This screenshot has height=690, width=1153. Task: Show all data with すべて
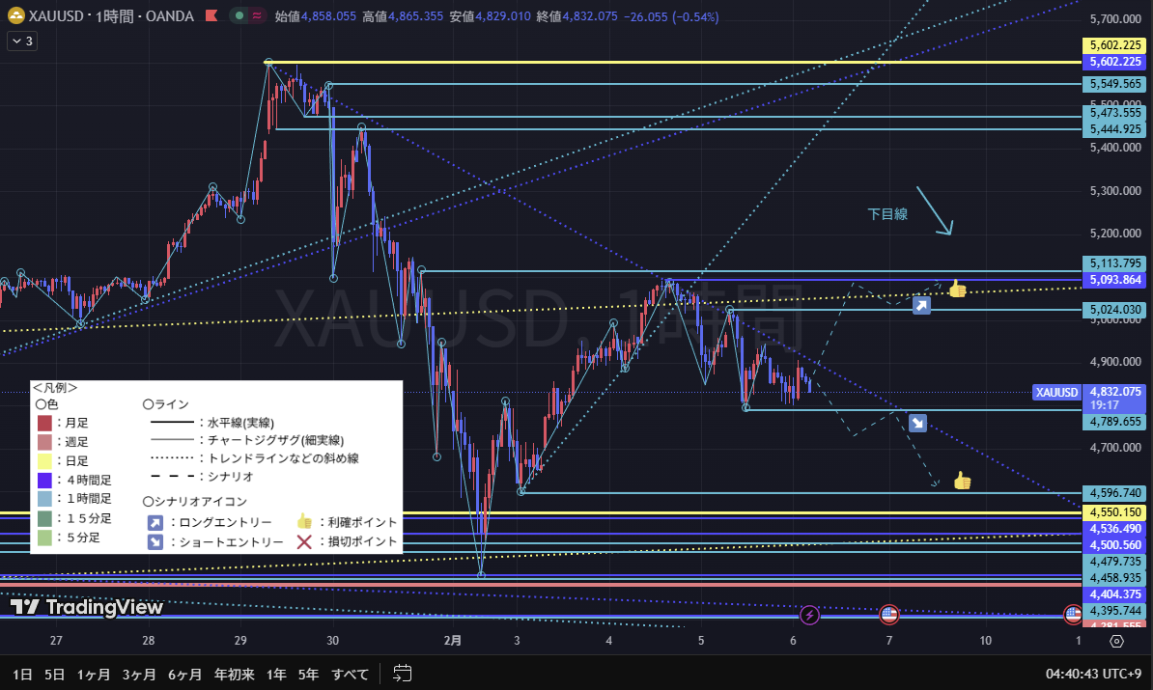pyautogui.click(x=350, y=674)
